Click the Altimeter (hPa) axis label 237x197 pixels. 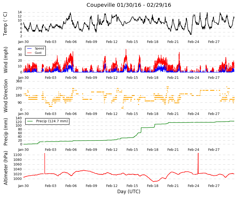click(6, 168)
